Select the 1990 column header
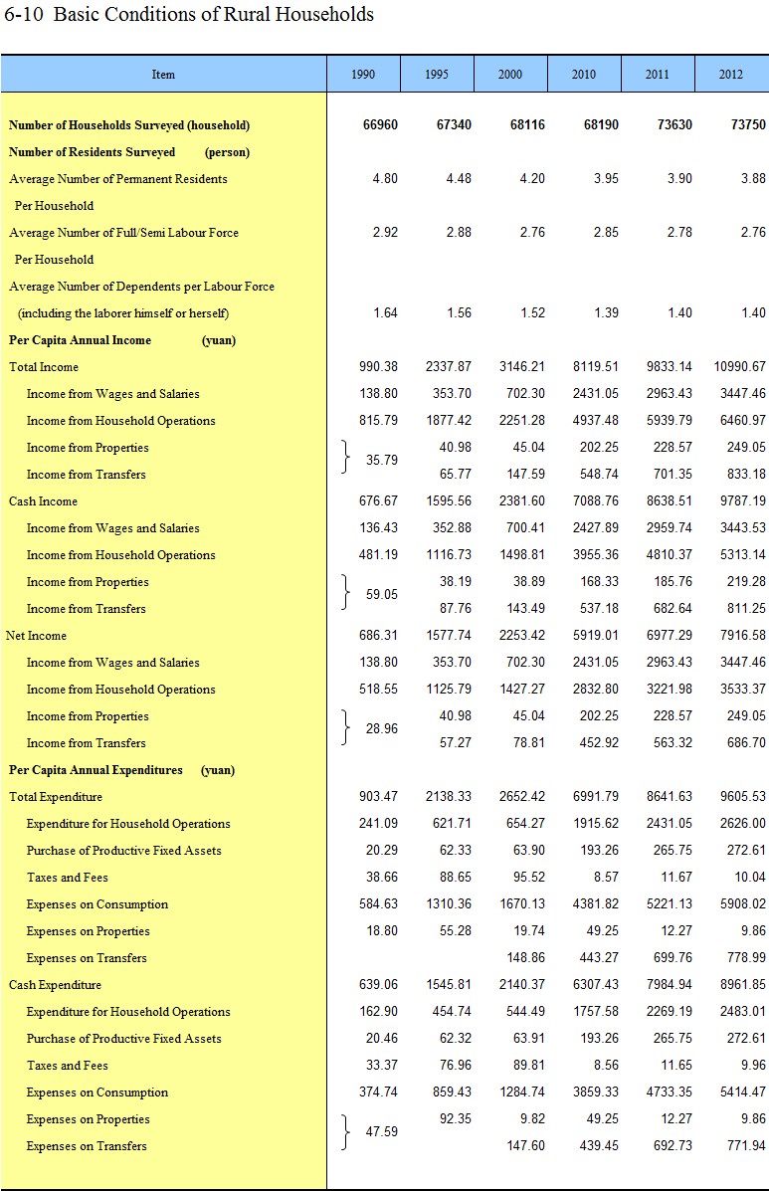 [x=364, y=75]
